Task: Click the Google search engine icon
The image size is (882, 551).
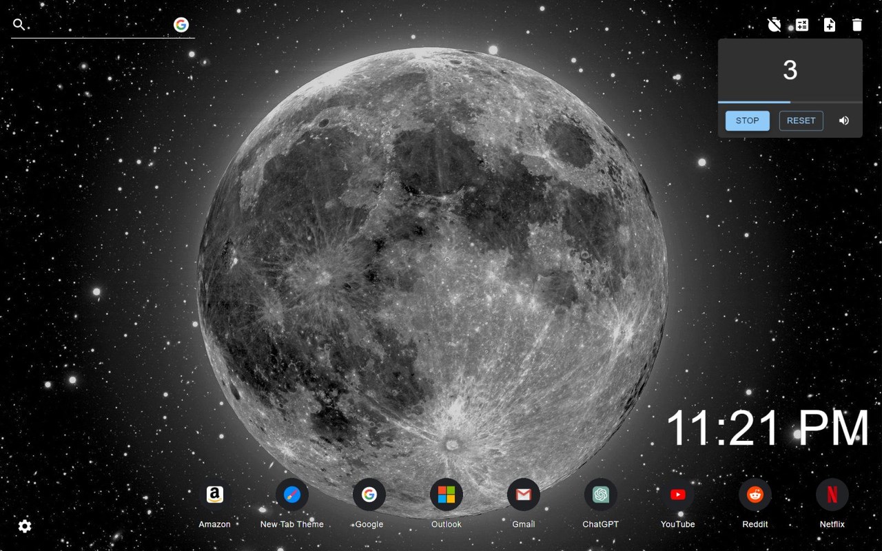Action: click(181, 25)
